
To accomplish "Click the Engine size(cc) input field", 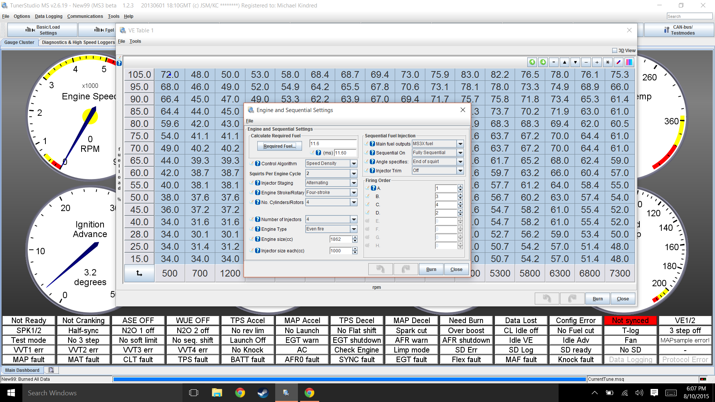I will tap(340, 239).
